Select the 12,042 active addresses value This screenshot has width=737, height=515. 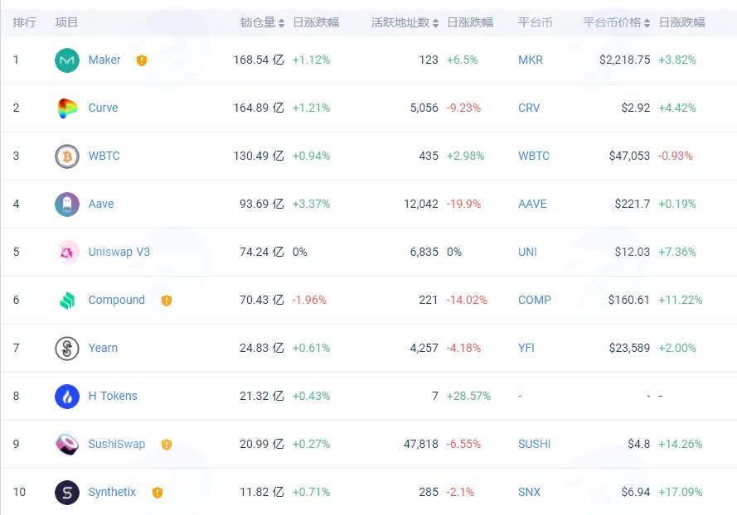(420, 205)
